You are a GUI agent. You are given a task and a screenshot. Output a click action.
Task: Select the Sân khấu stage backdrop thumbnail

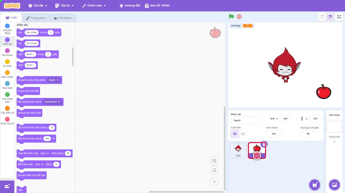pos(334,127)
